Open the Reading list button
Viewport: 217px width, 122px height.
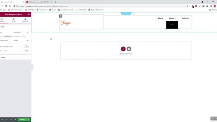[213, 10]
